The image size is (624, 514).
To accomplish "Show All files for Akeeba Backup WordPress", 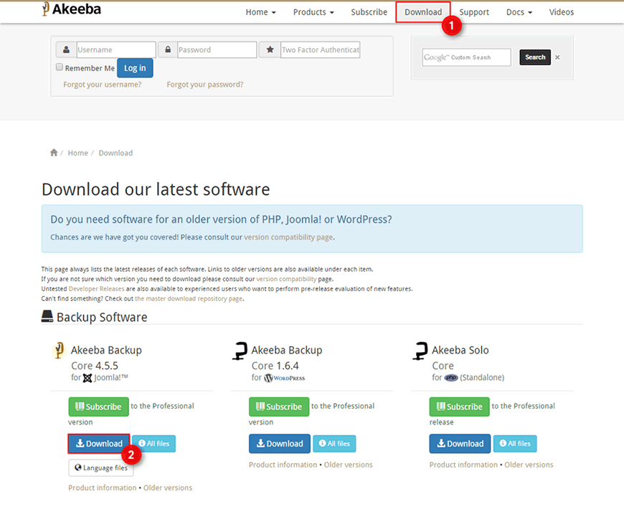I will (x=334, y=444).
